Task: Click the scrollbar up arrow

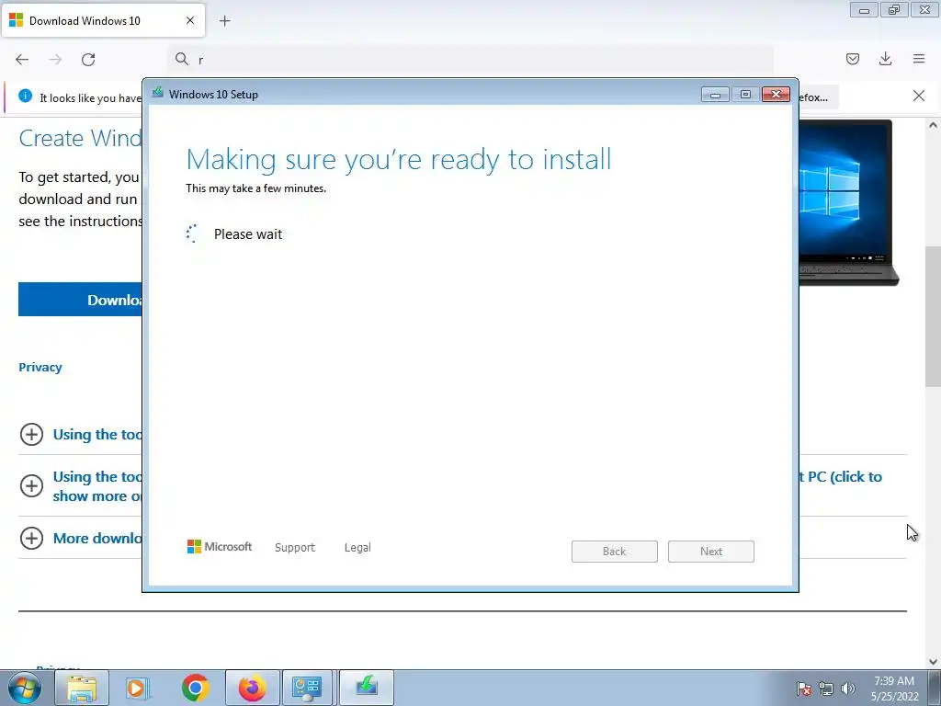Action: point(933,125)
